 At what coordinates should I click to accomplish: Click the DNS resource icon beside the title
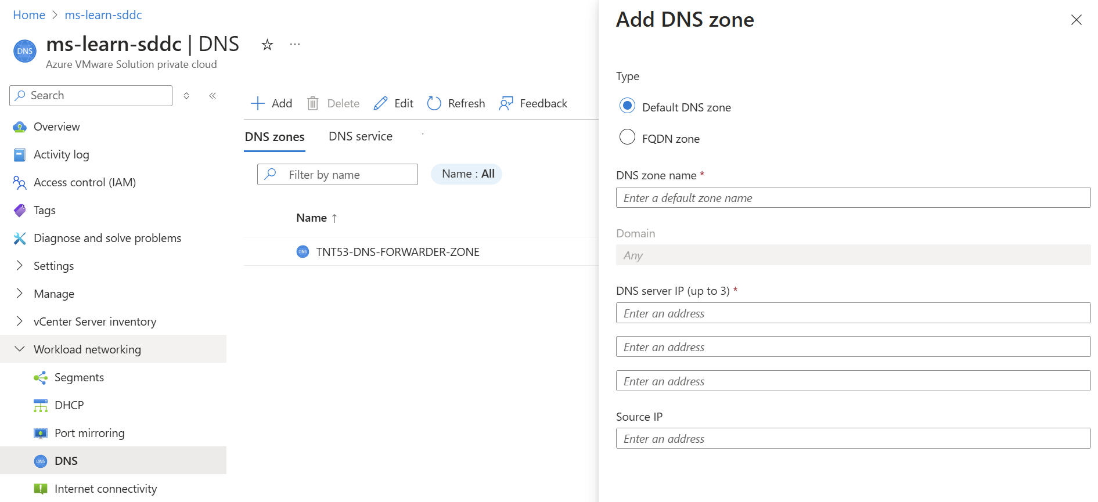click(x=25, y=51)
